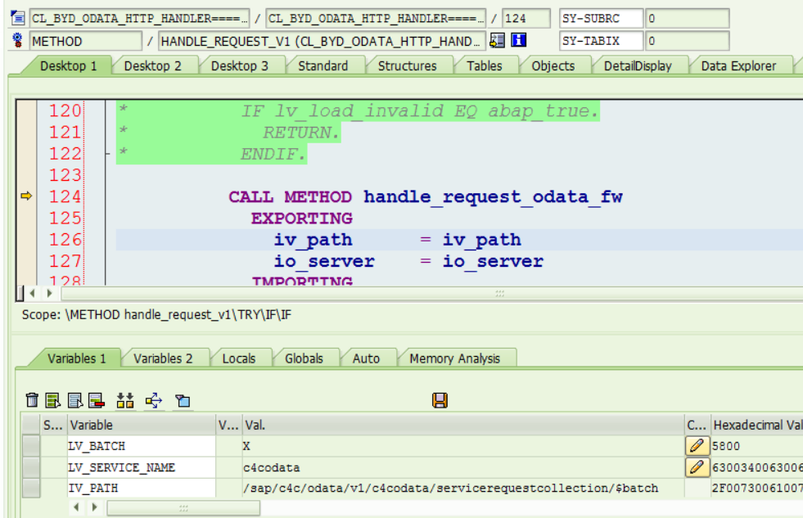Screen dimensions: 803x518
Task: Switch to Desktop 2 tab
Action: coord(152,66)
